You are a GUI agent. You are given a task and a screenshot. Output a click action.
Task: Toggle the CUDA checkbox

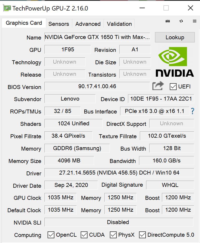tap(84, 235)
